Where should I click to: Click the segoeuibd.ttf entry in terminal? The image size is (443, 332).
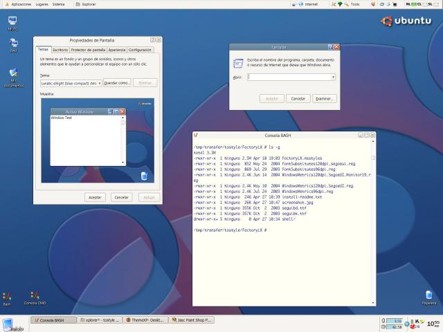(x=294, y=208)
